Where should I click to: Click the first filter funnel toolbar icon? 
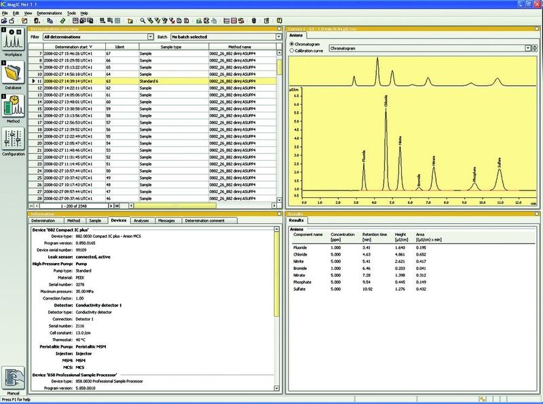[149, 21]
